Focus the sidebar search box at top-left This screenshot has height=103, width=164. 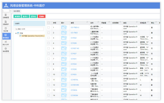coord(6,11)
